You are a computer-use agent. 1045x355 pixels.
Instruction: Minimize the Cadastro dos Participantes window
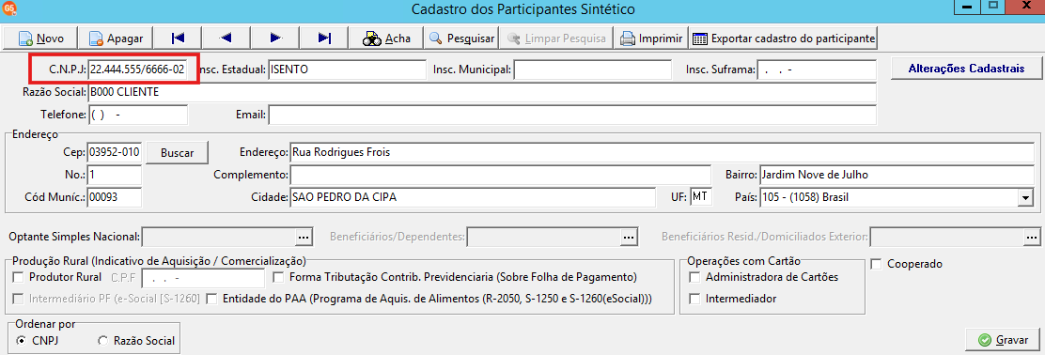click(967, 7)
